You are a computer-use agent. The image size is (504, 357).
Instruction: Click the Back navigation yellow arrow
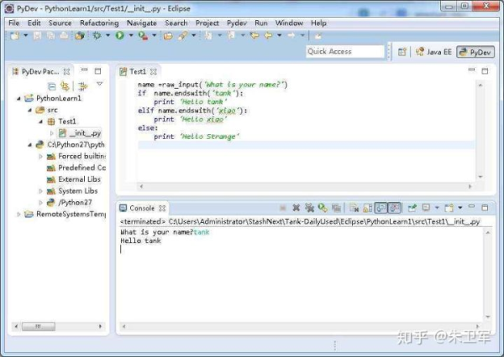click(x=268, y=35)
